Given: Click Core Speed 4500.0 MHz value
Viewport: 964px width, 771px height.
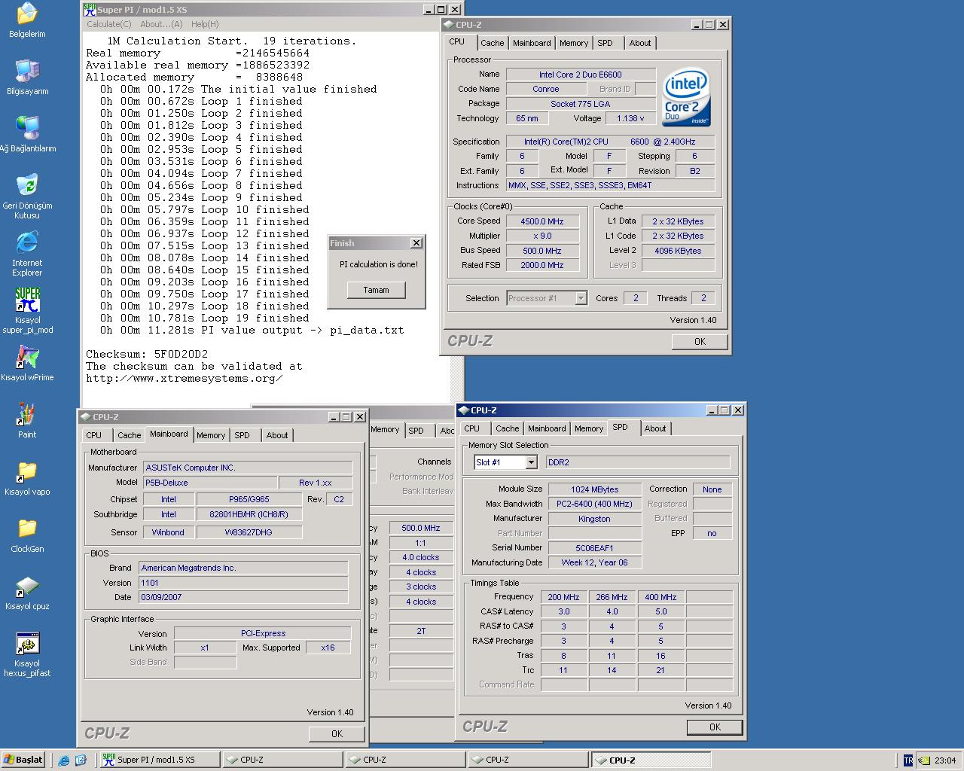Looking at the screenshot, I should coord(542,221).
